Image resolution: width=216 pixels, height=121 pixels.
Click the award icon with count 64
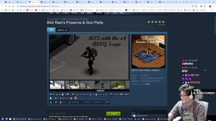[52, 94]
